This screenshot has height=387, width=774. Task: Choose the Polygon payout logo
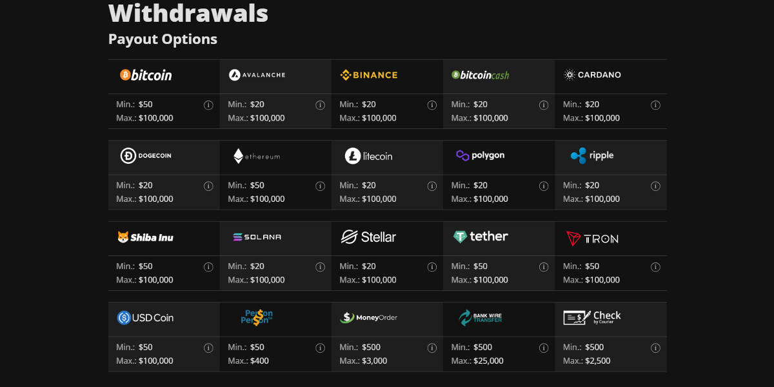(x=481, y=155)
